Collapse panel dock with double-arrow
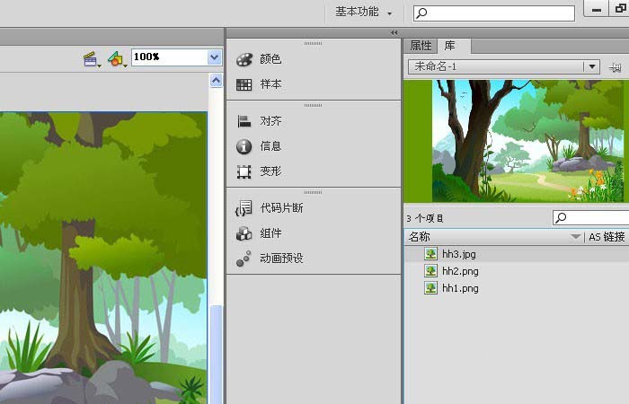The image size is (629, 404). (x=394, y=33)
